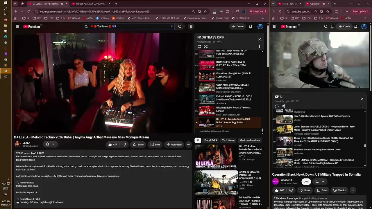Close the KP1.1 playlist panel
The height and width of the screenshot is (209, 372).
(x=362, y=99)
